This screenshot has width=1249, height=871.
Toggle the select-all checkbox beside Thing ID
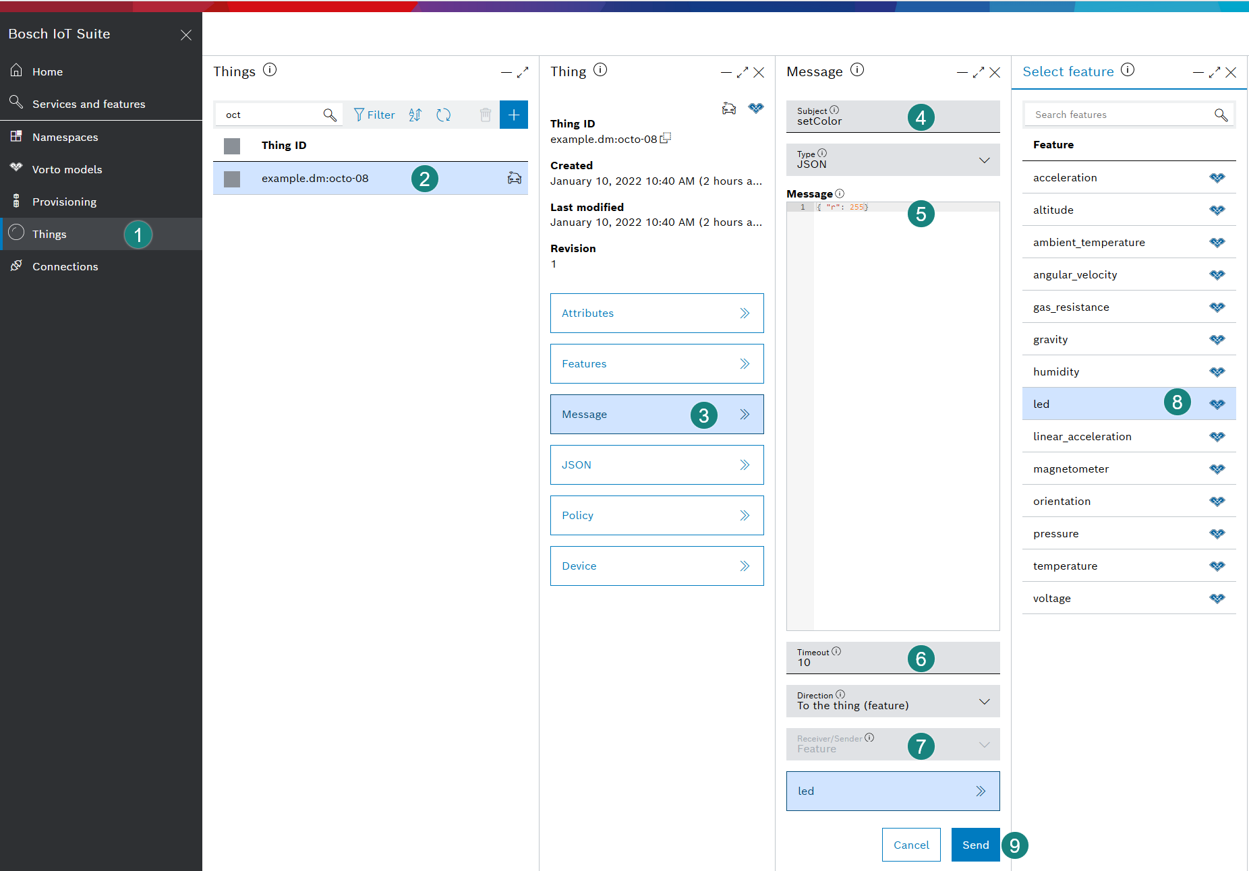[x=232, y=146]
